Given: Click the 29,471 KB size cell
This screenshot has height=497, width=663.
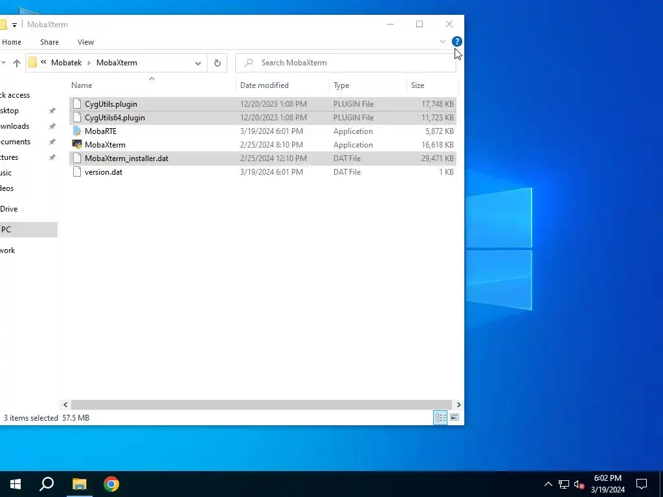Looking at the screenshot, I should (x=437, y=158).
